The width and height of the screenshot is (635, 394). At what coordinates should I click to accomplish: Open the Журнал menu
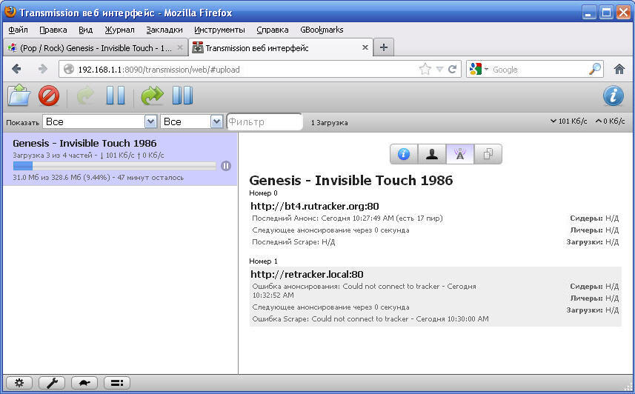click(119, 30)
